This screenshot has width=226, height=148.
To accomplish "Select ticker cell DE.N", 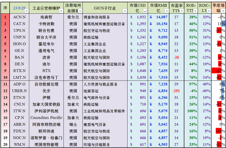I will (19, 64).
